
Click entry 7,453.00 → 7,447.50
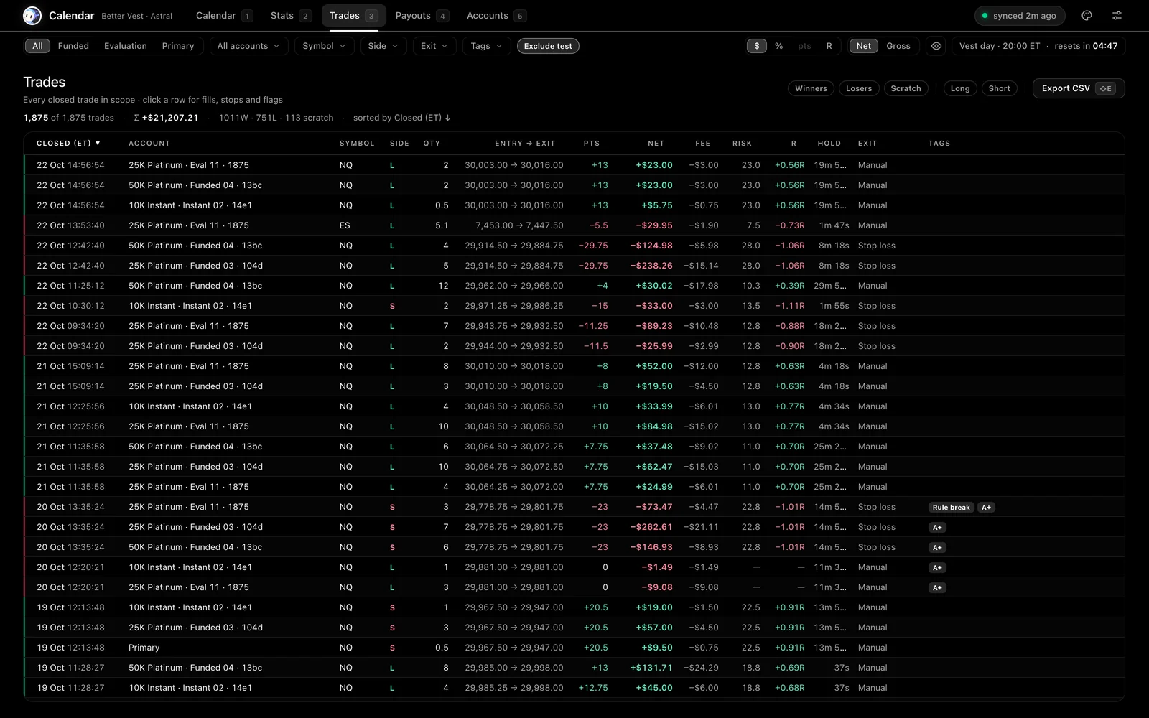pos(519,225)
